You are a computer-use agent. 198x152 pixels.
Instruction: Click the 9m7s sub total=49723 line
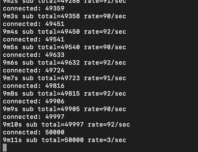coord(65,78)
